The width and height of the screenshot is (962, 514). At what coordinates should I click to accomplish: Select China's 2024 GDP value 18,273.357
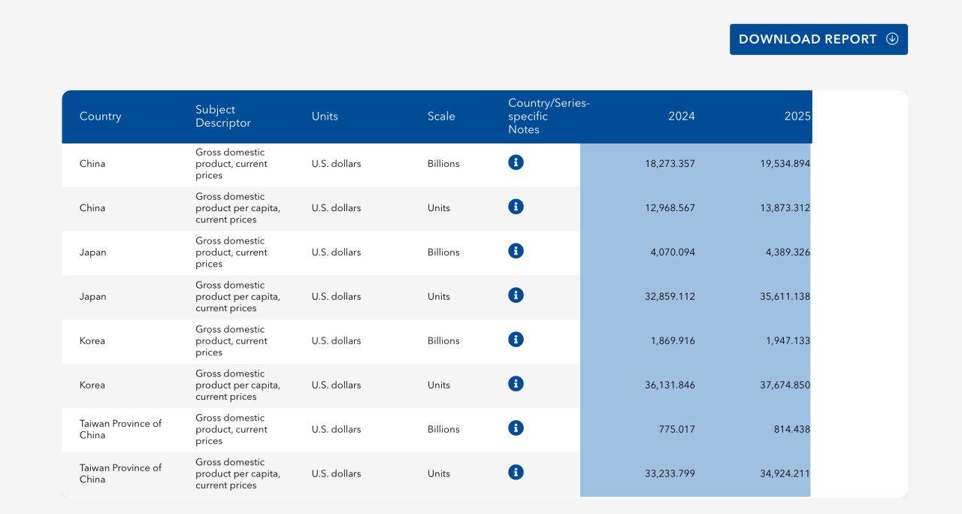[670, 164]
